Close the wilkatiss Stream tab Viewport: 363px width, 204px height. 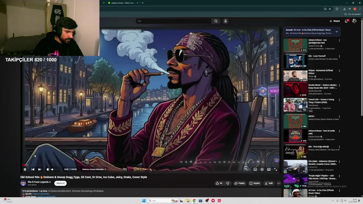pyautogui.click(x=138, y=3)
